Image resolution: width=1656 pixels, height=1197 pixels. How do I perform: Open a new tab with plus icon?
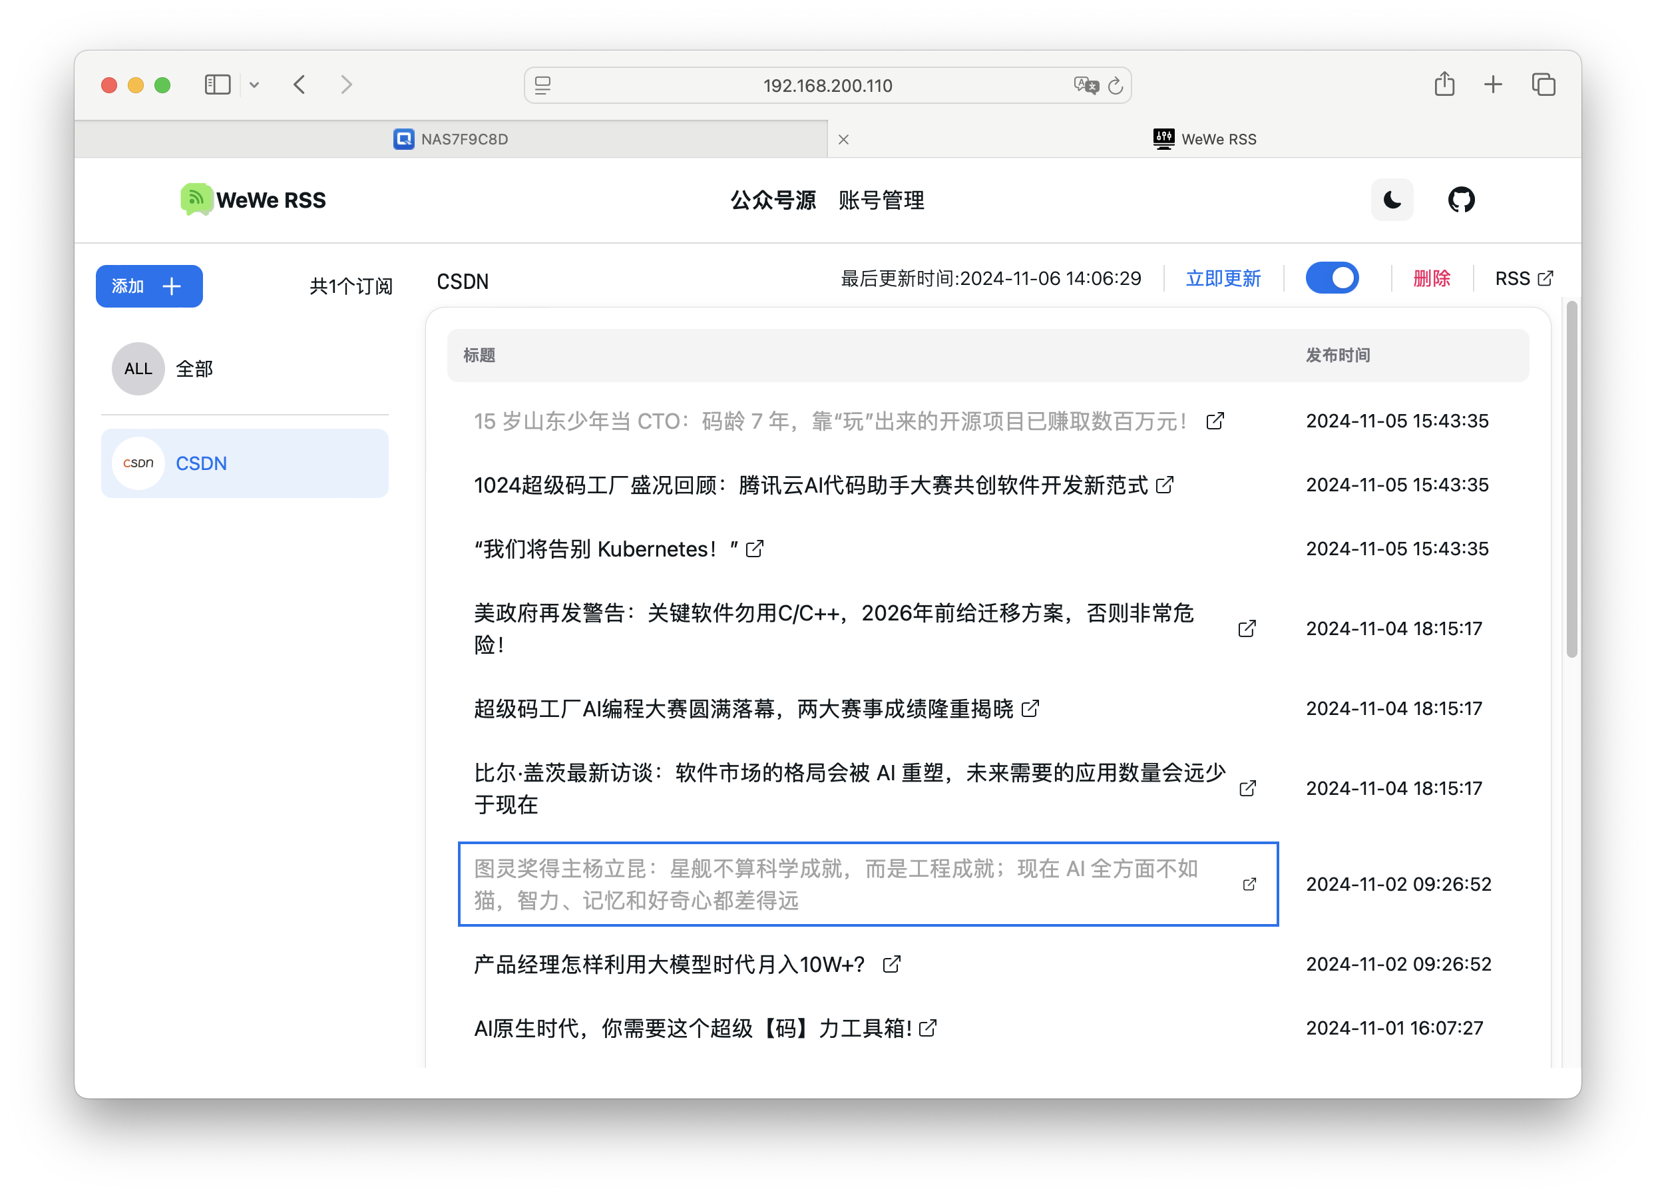click(1492, 85)
